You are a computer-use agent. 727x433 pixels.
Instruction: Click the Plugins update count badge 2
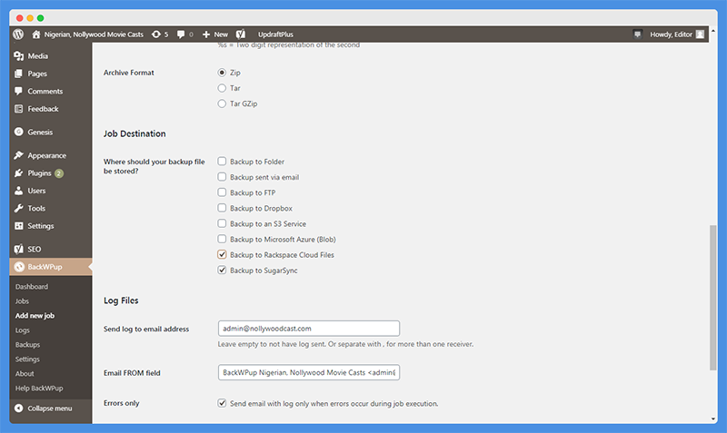(x=59, y=173)
